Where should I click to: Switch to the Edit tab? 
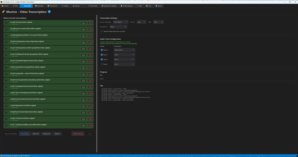point(15,6)
